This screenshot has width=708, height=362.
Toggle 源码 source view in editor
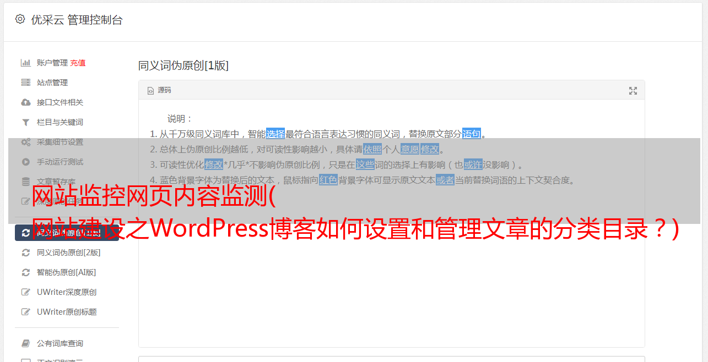(x=159, y=90)
